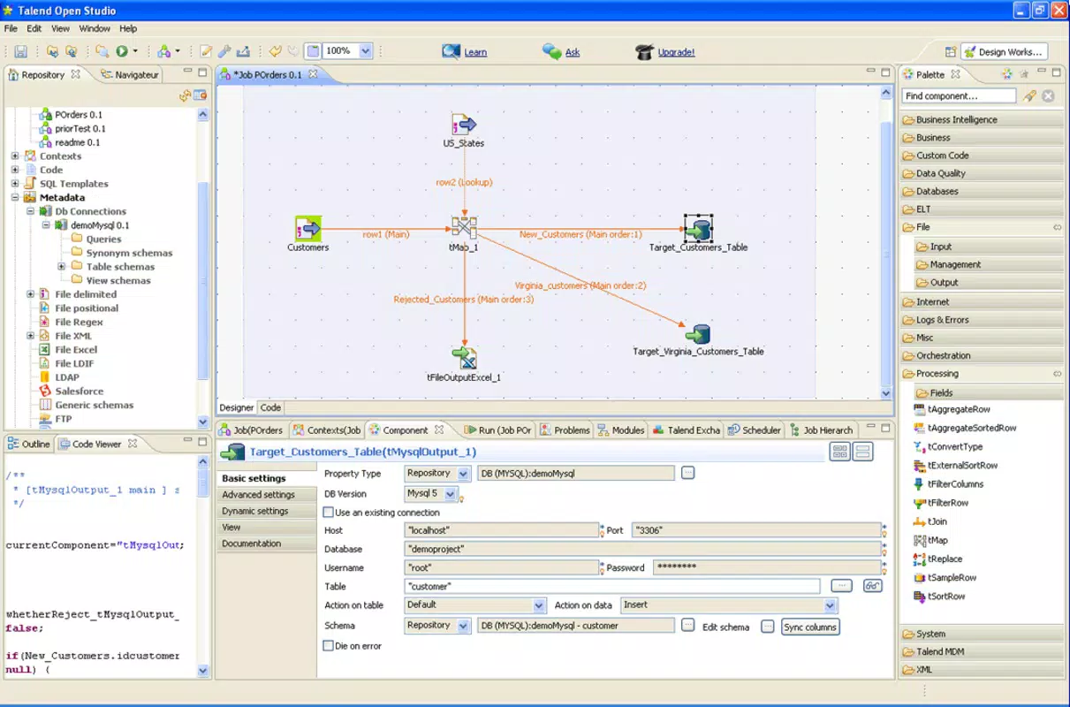Pick tSampleRow from the palette
Viewport: 1070px width, 707px height.
(x=945, y=577)
